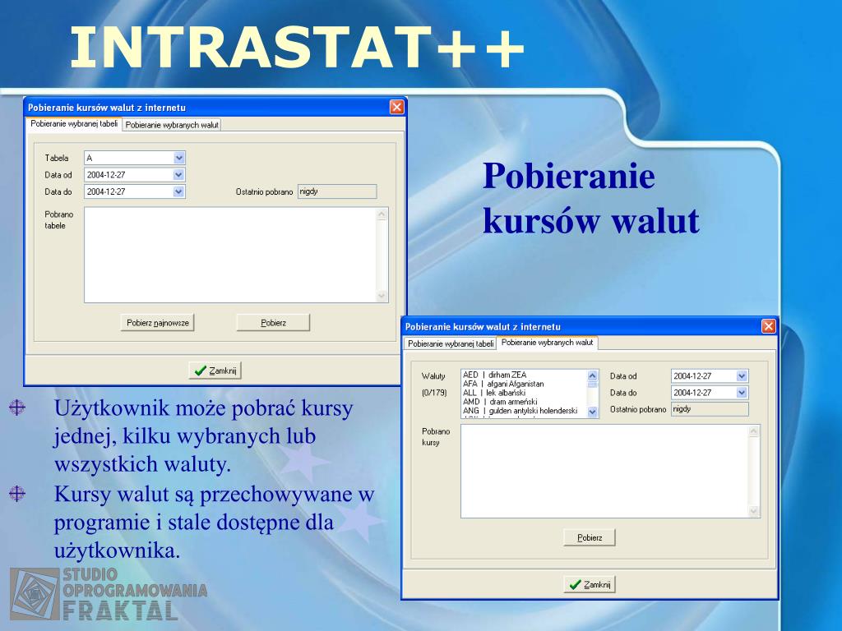Click scroll down arrow of Waluty list
The width and height of the screenshot is (842, 631).
(592, 412)
